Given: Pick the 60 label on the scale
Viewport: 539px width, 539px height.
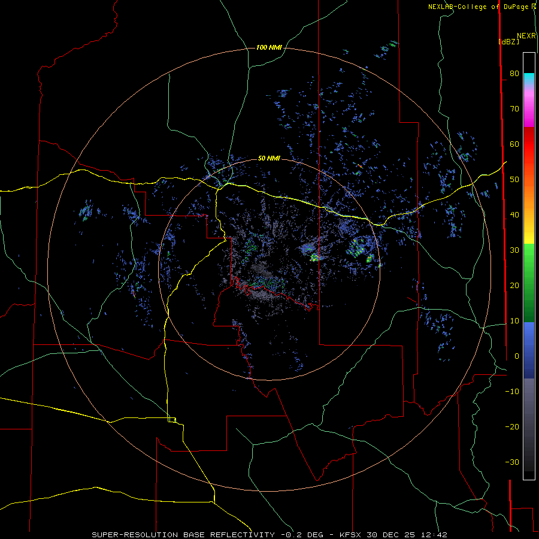Looking at the screenshot, I should pos(514,144).
